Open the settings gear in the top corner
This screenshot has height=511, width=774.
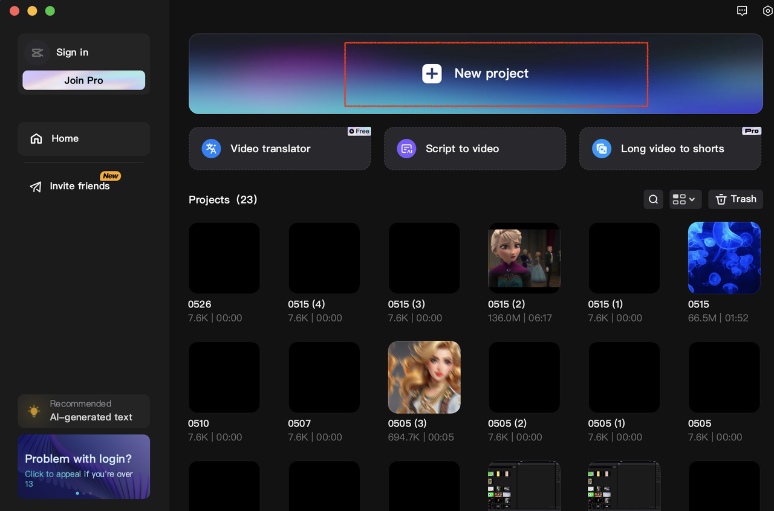pyautogui.click(x=767, y=10)
